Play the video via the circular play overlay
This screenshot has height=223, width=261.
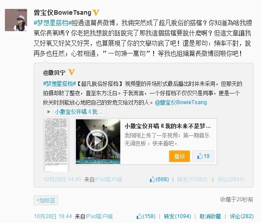[x=97, y=141]
